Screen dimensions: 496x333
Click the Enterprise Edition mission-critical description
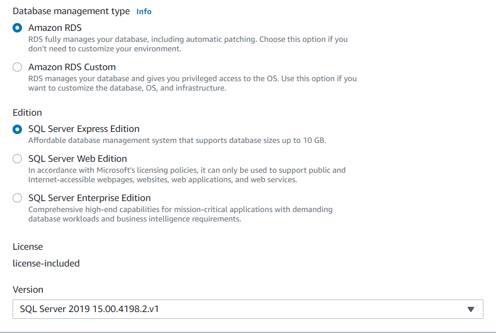[180, 214]
